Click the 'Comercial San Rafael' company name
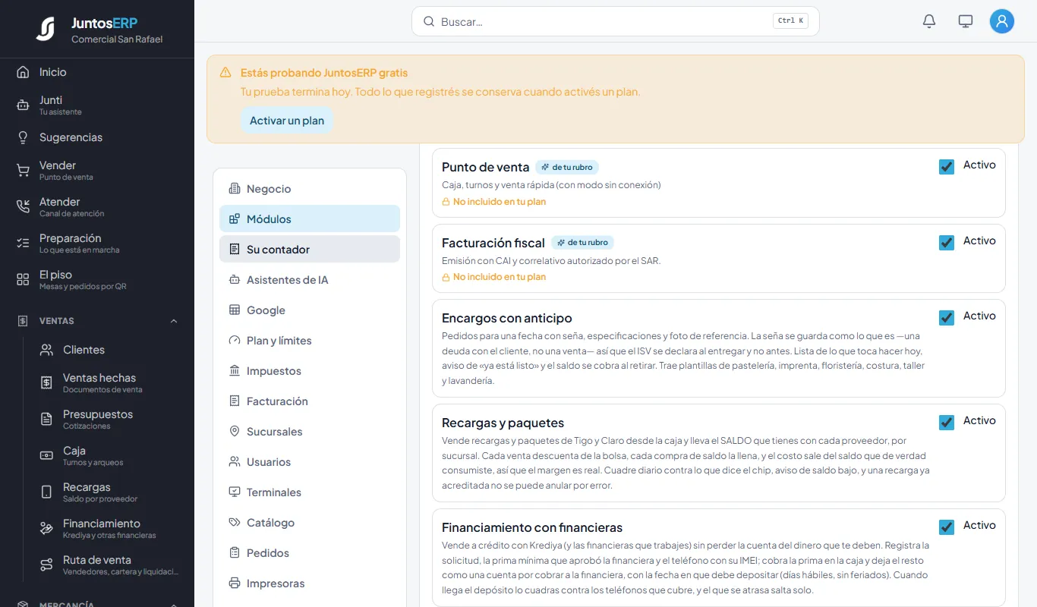This screenshot has height=607, width=1037. [117, 39]
